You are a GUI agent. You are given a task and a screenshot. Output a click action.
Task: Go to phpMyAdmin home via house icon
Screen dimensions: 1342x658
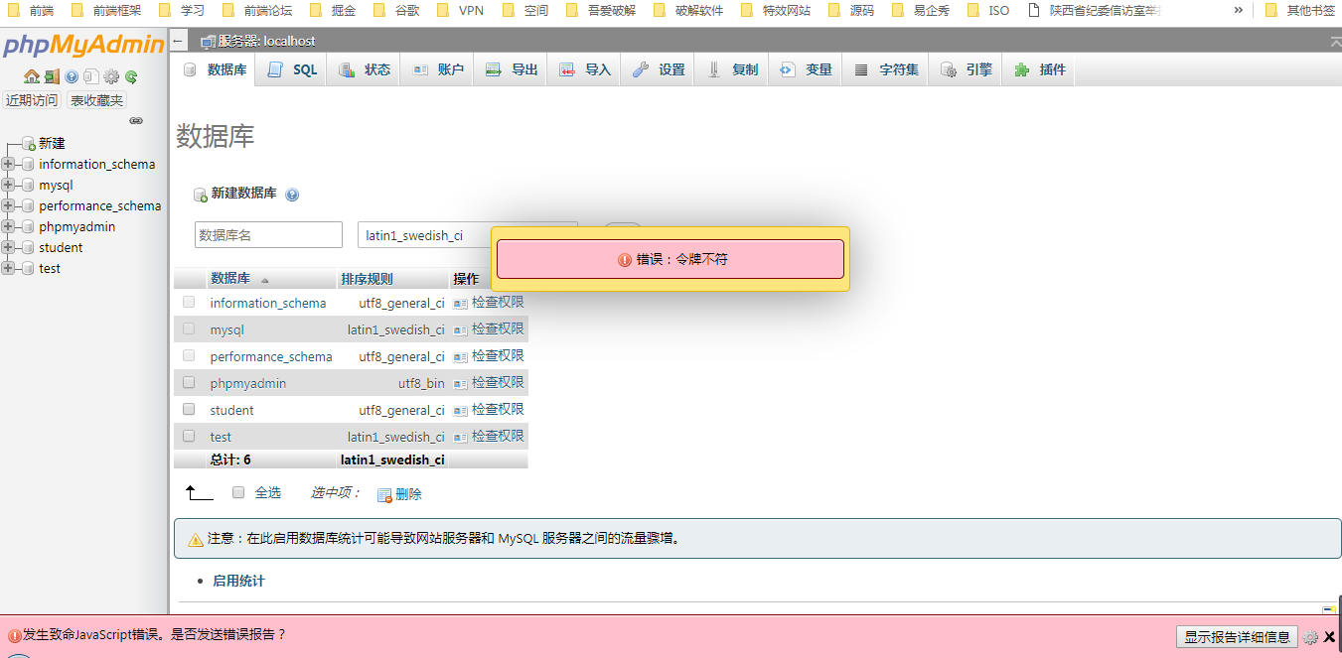coord(32,76)
